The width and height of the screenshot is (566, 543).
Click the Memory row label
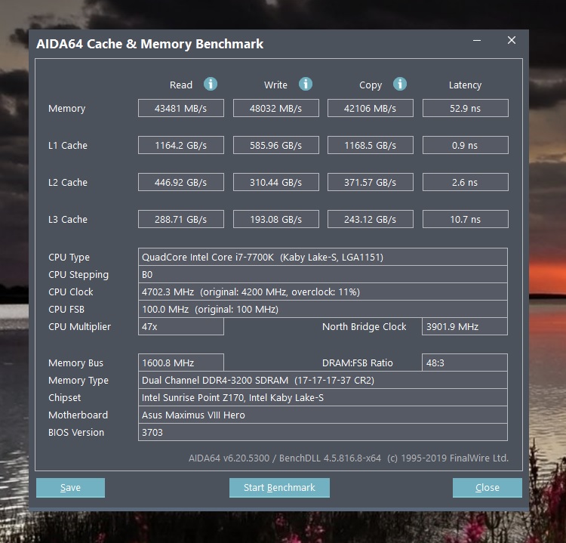66,109
